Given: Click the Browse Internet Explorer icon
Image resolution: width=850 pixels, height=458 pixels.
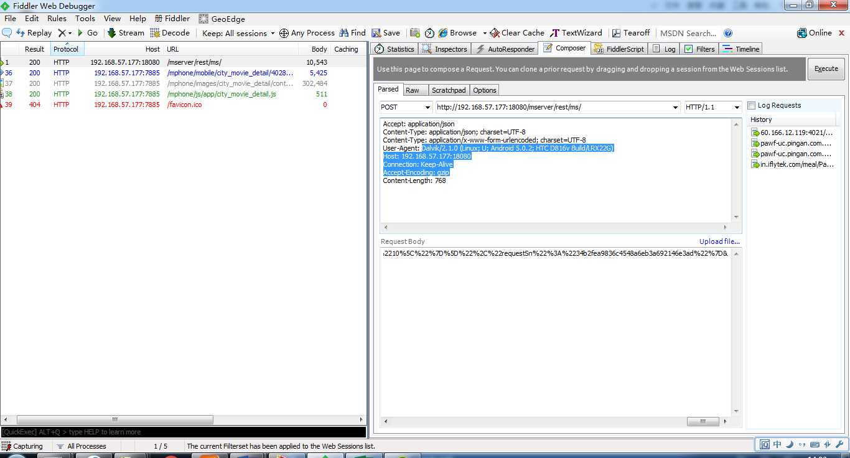Looking at the screenshot, I should click(443, 33).
